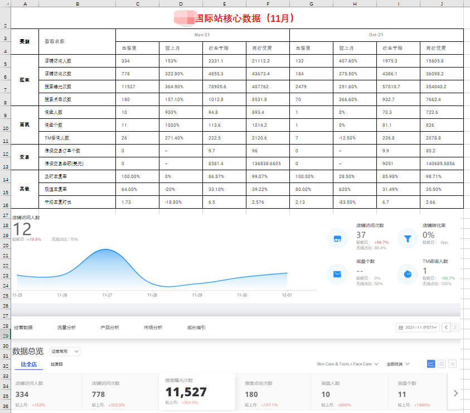Go to previous month with left arrow
Viewport: 470px width, 413px height.
446,327
